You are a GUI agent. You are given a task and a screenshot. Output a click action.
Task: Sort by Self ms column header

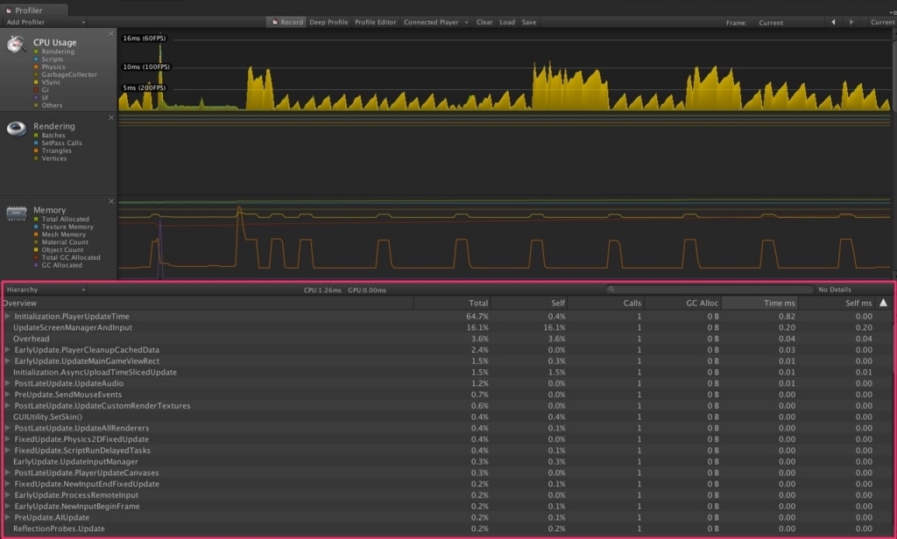click(x=837, y=303)
